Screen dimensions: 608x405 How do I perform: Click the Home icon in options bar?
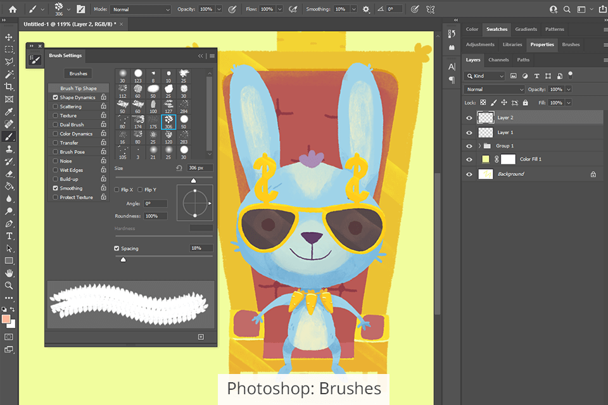13,9
